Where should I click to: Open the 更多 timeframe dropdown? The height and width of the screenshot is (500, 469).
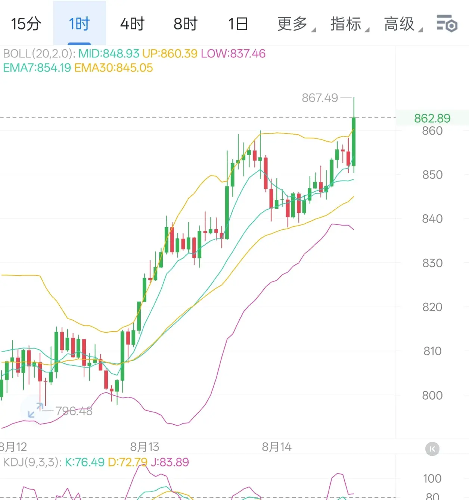296,24
